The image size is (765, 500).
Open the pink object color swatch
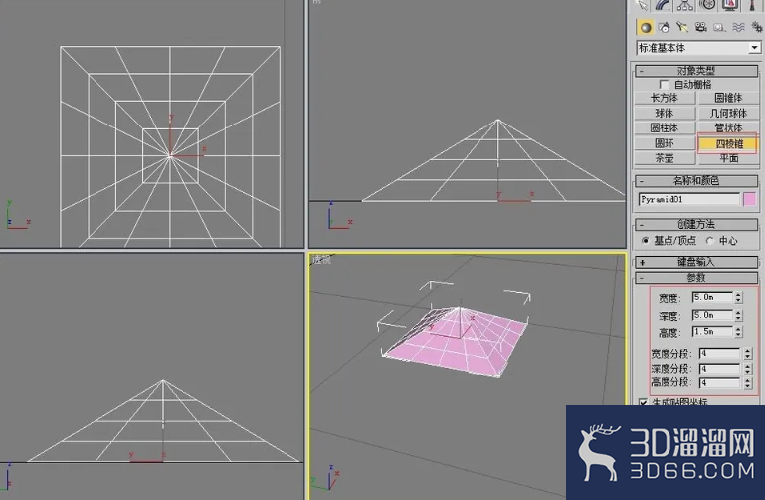(x=749, y=199)
